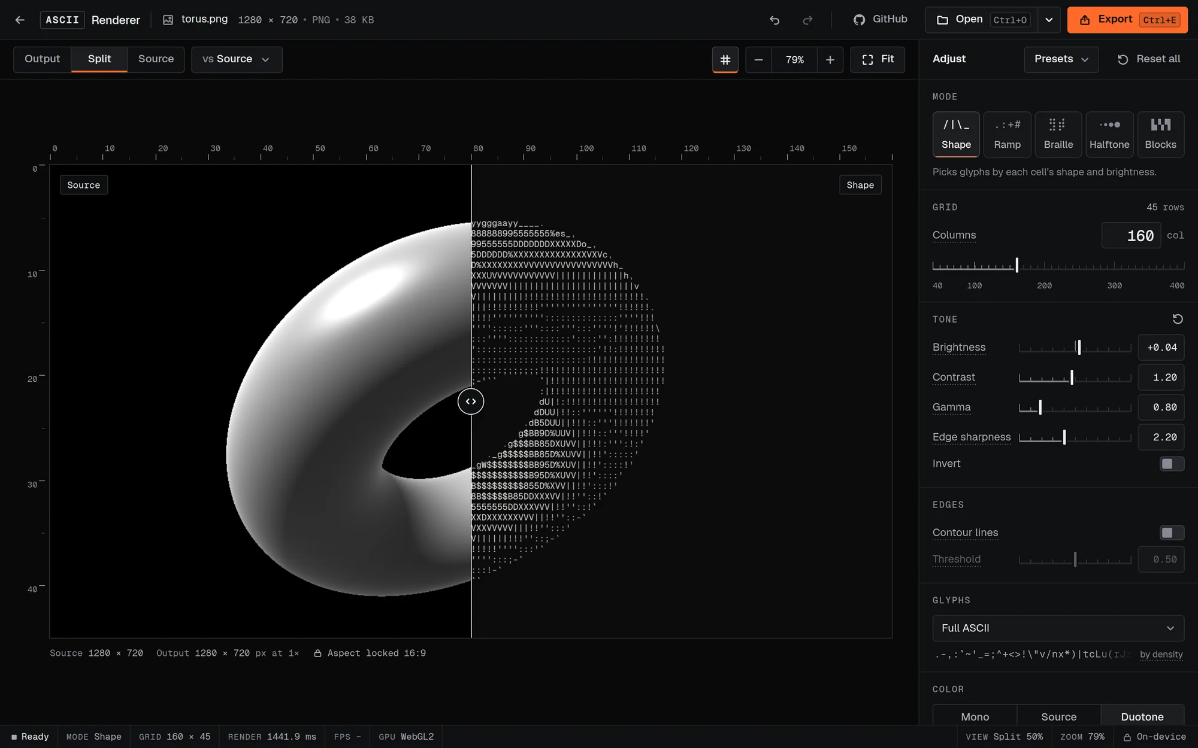Click the lock icon beside Aspect locked 16:9
The width and height of the screenshot is (1198, 748).
tap(318, 653)
